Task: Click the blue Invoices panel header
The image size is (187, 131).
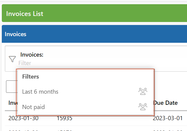Action: [94, 34]
